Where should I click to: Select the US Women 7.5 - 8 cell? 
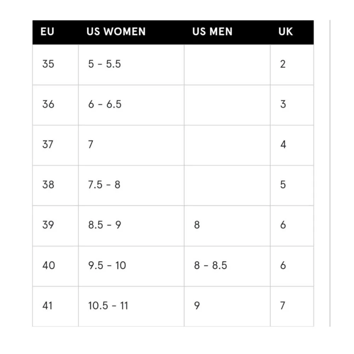(x=104, y=185)
